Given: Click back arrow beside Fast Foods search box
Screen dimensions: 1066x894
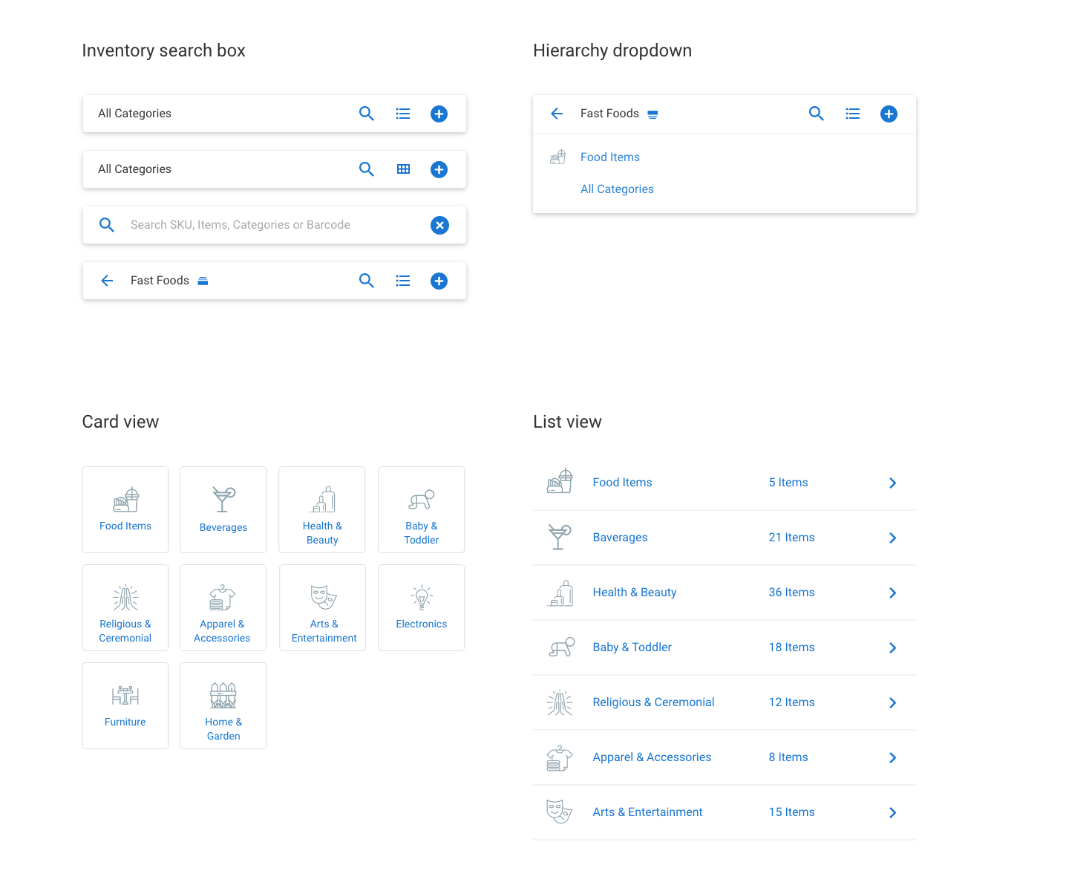Looking at the screenshot, I should 107,281.
